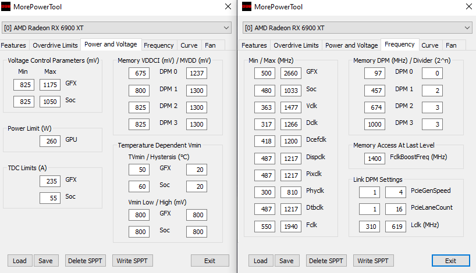Edit Lclk min field 310
The width and height of the screenshot is (476, 273).
pyautogui.click(x=370, y=227)
